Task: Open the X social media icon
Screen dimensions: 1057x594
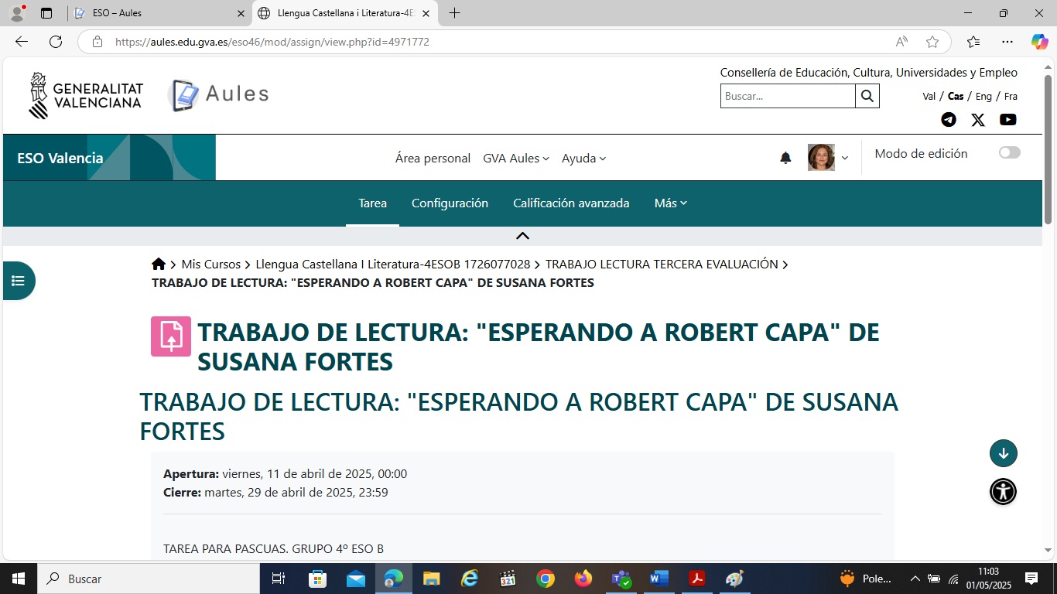Action: [x=978, y=119]
